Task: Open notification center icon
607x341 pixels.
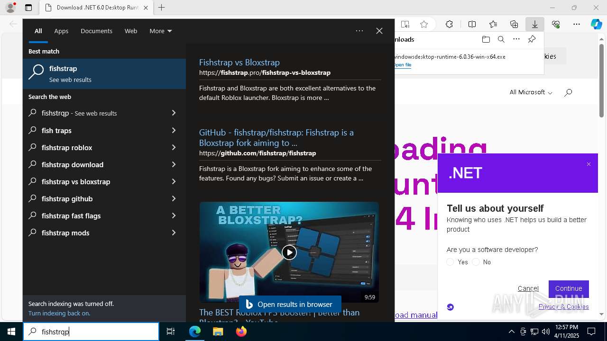Action: pos(591,332)
